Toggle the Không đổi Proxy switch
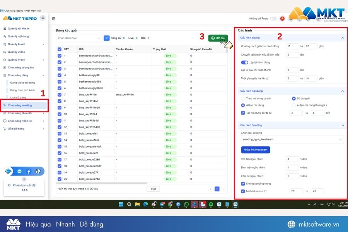 click(x=273, y=19)
